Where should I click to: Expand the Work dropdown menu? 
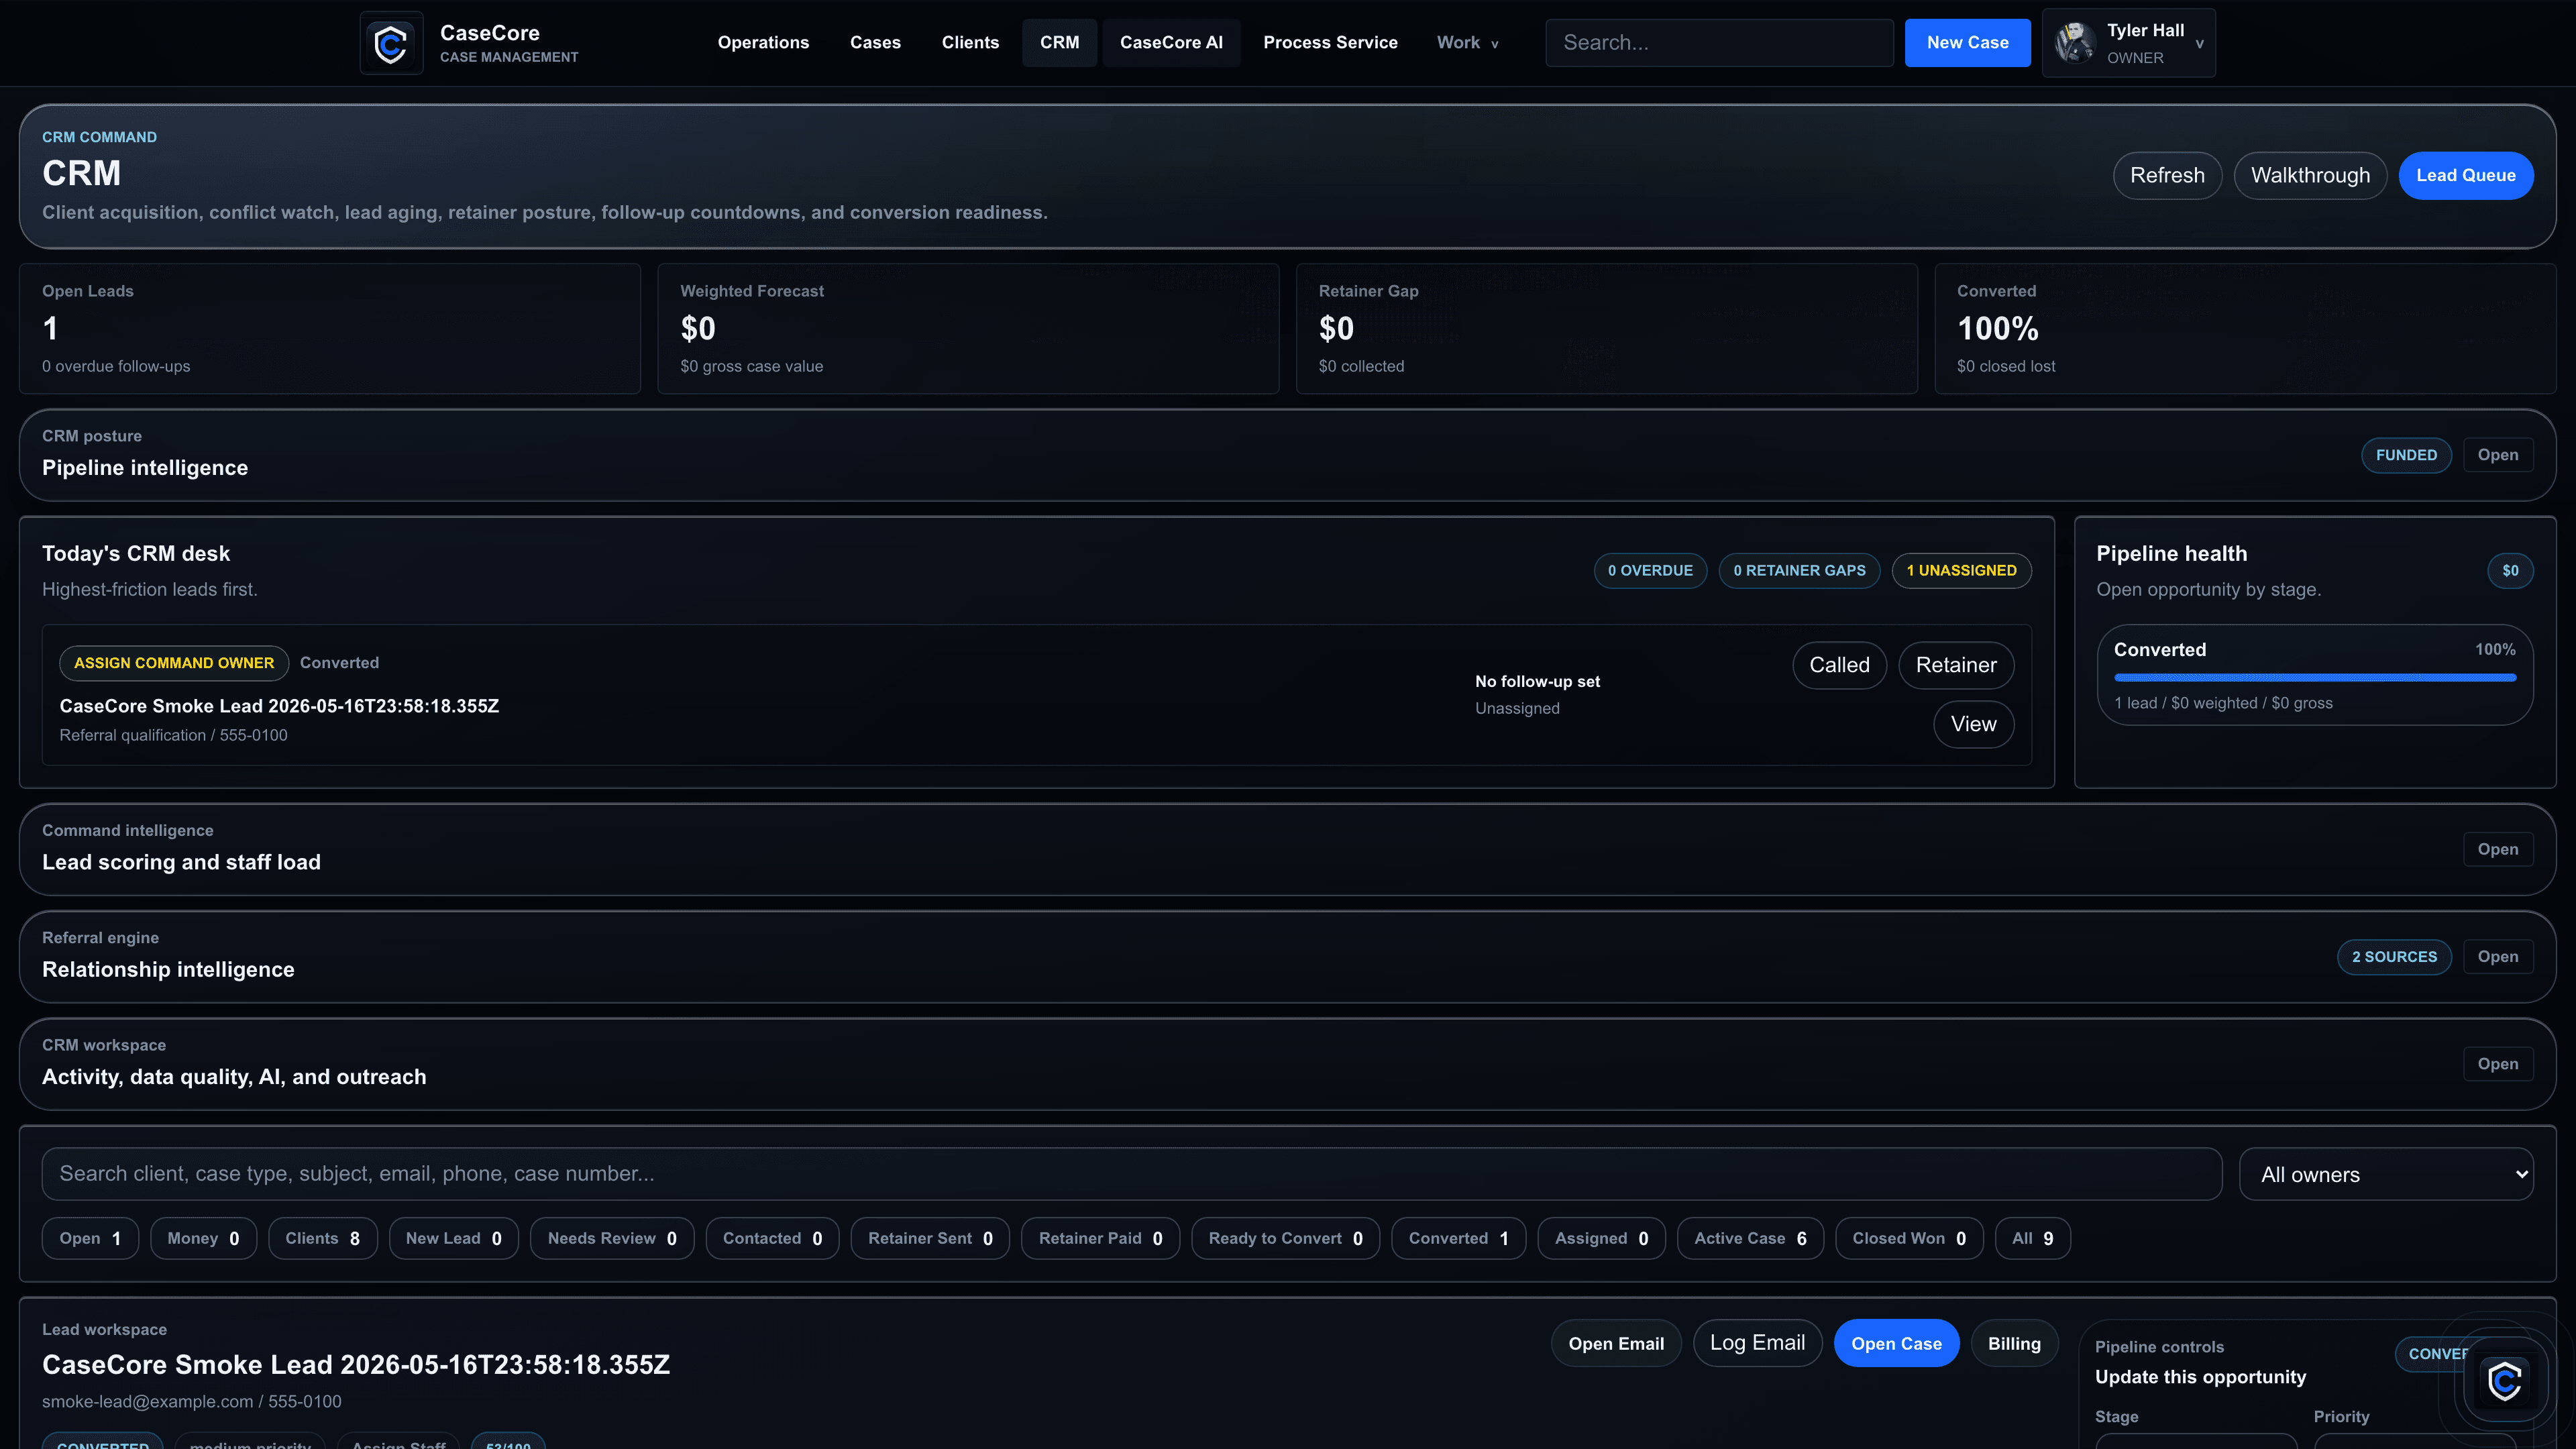coord(1467,43)
